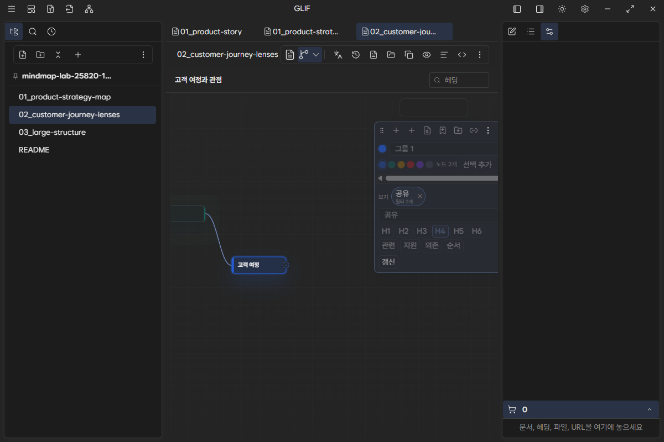The image size is (664, 442).
Task: Toggle the 관련 relation filter
Action: pos(388,245)
